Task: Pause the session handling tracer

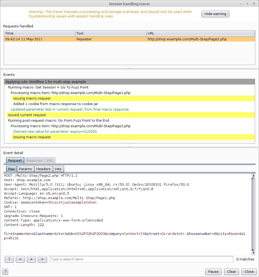Action: point(213,271)
